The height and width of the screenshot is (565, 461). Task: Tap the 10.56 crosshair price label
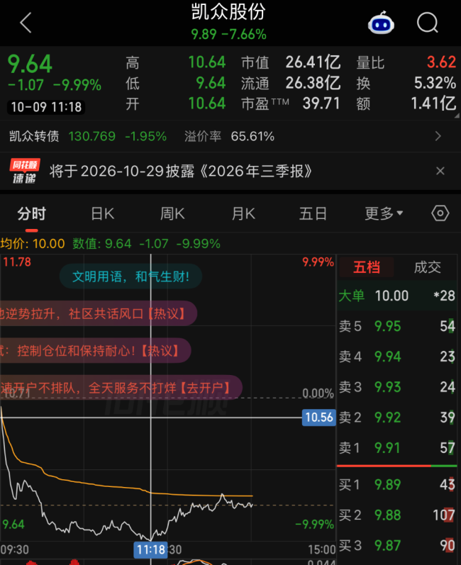point(319,418)
